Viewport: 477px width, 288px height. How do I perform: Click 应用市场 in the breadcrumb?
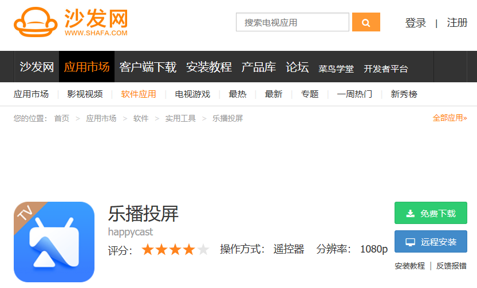coord(101,118)
